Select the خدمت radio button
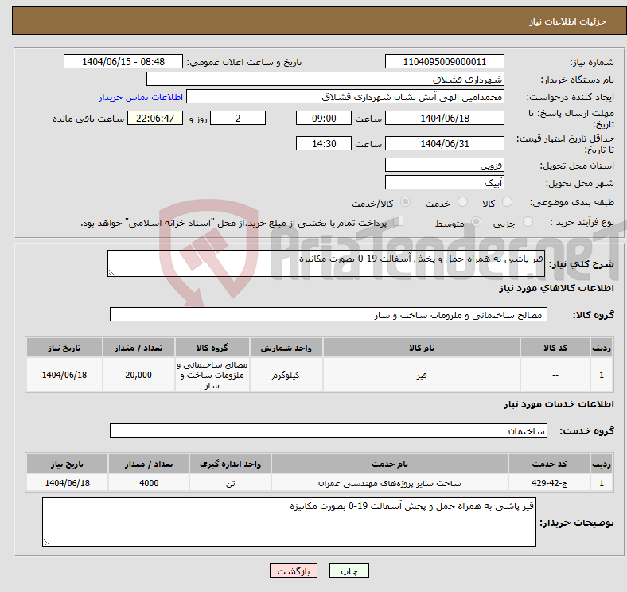 (x=462, y=202)
